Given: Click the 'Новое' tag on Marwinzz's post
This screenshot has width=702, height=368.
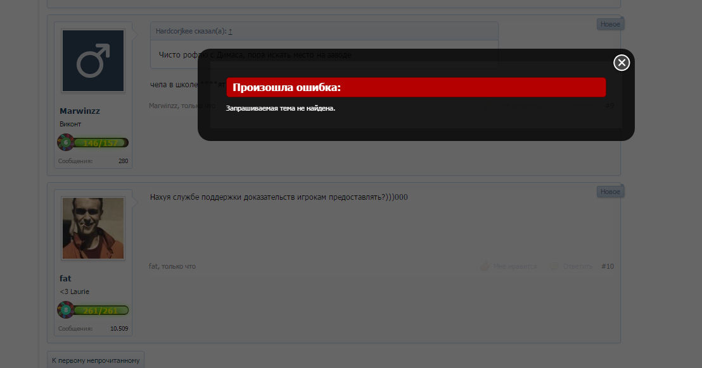Looking at the screenshot, I should click(609, 24).
